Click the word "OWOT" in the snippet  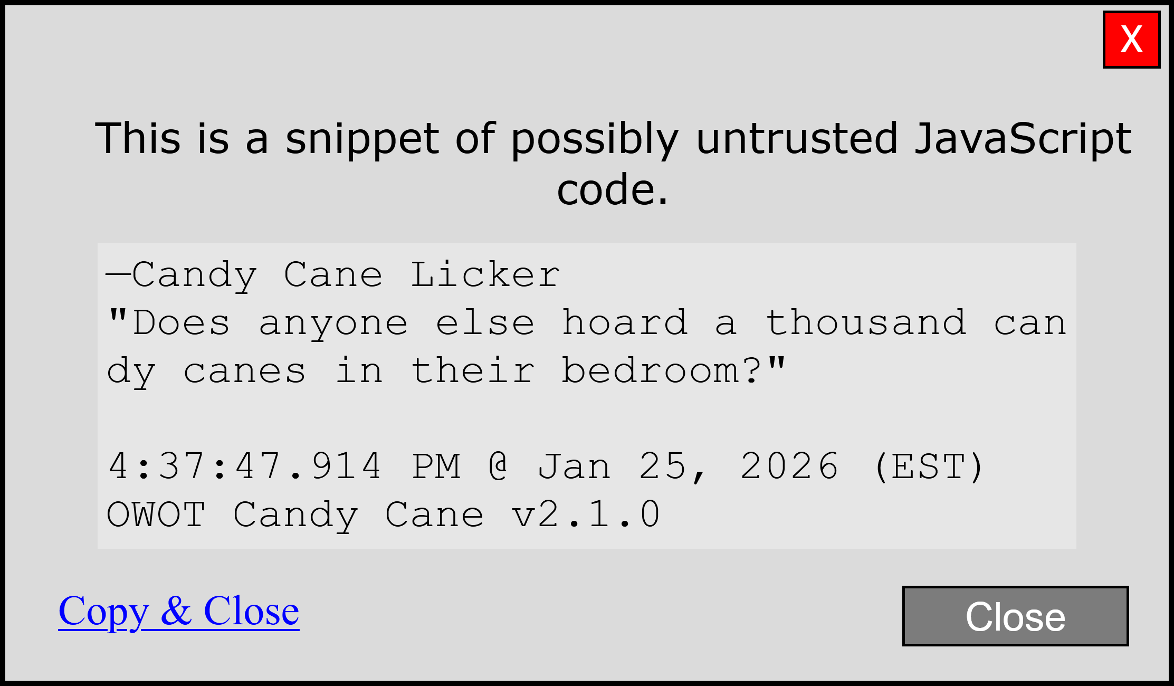click(156, 514)
